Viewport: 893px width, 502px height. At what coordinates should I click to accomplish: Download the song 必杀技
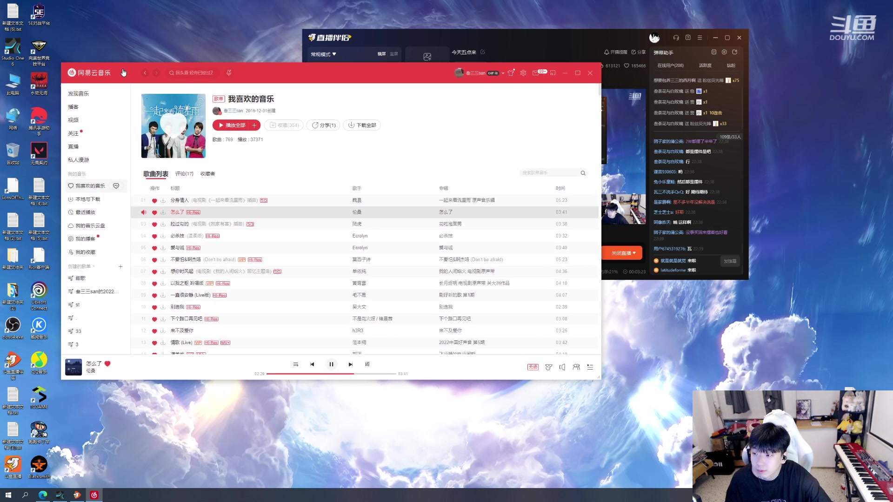tap(163, 236)
